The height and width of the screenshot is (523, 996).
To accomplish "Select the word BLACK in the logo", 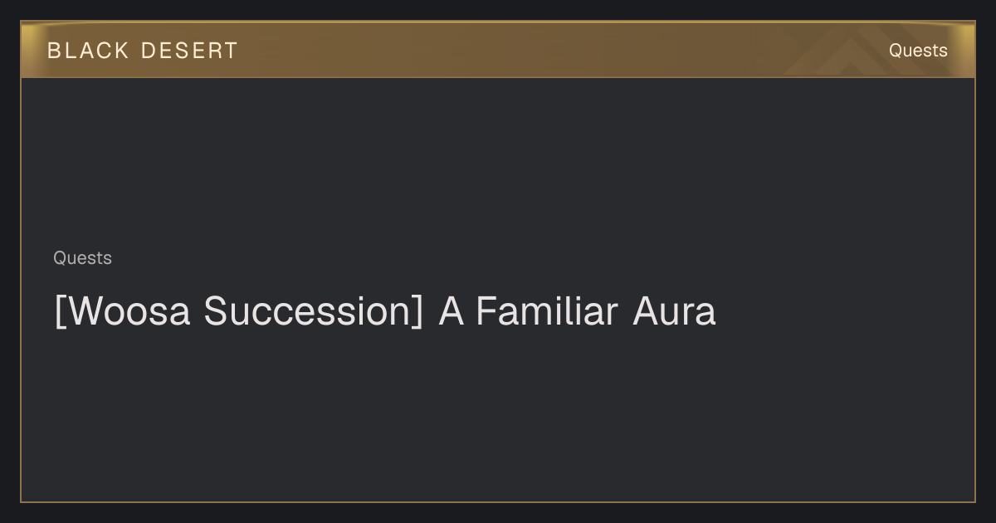I will tap(88, 51).
